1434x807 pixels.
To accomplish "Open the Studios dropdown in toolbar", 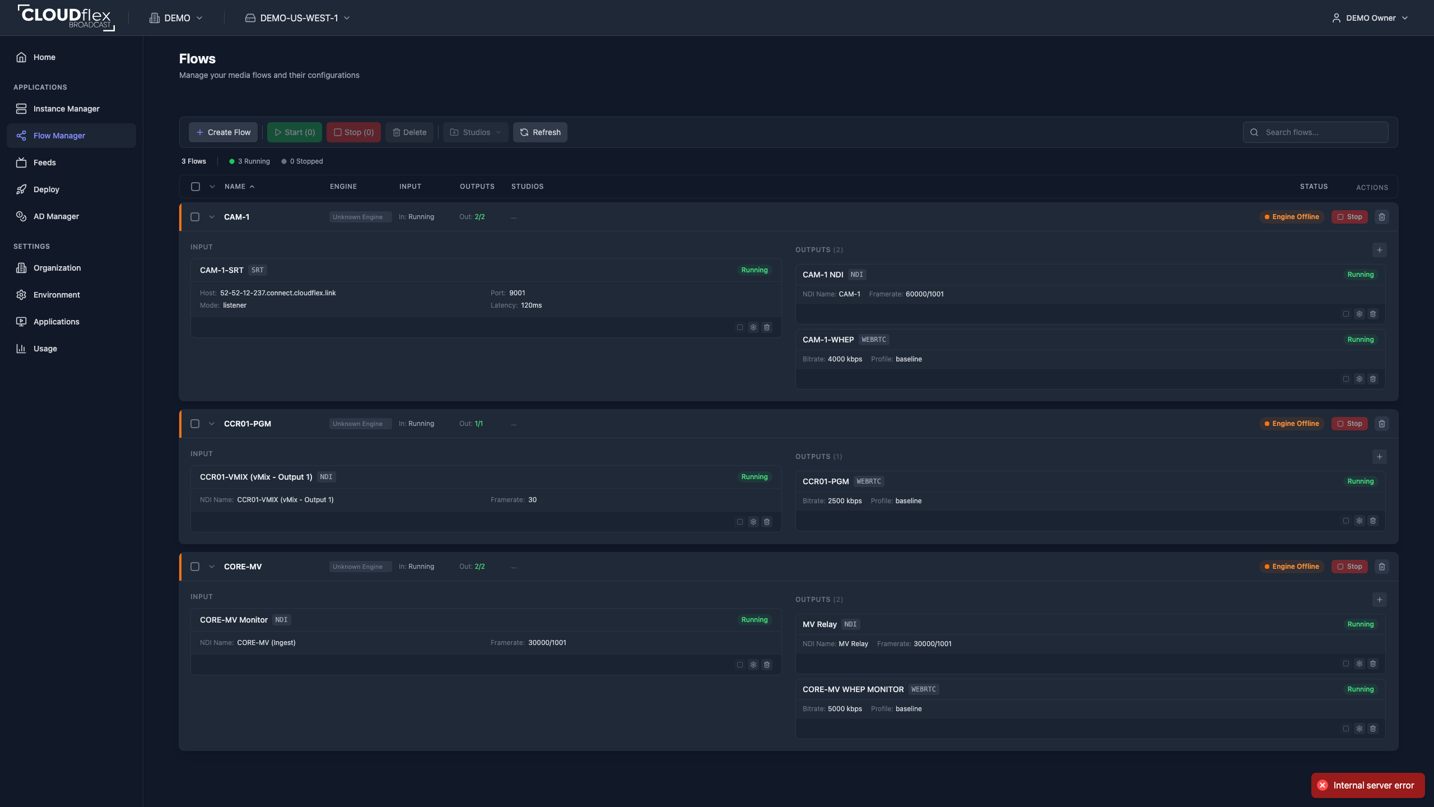I will pos(476,132).
